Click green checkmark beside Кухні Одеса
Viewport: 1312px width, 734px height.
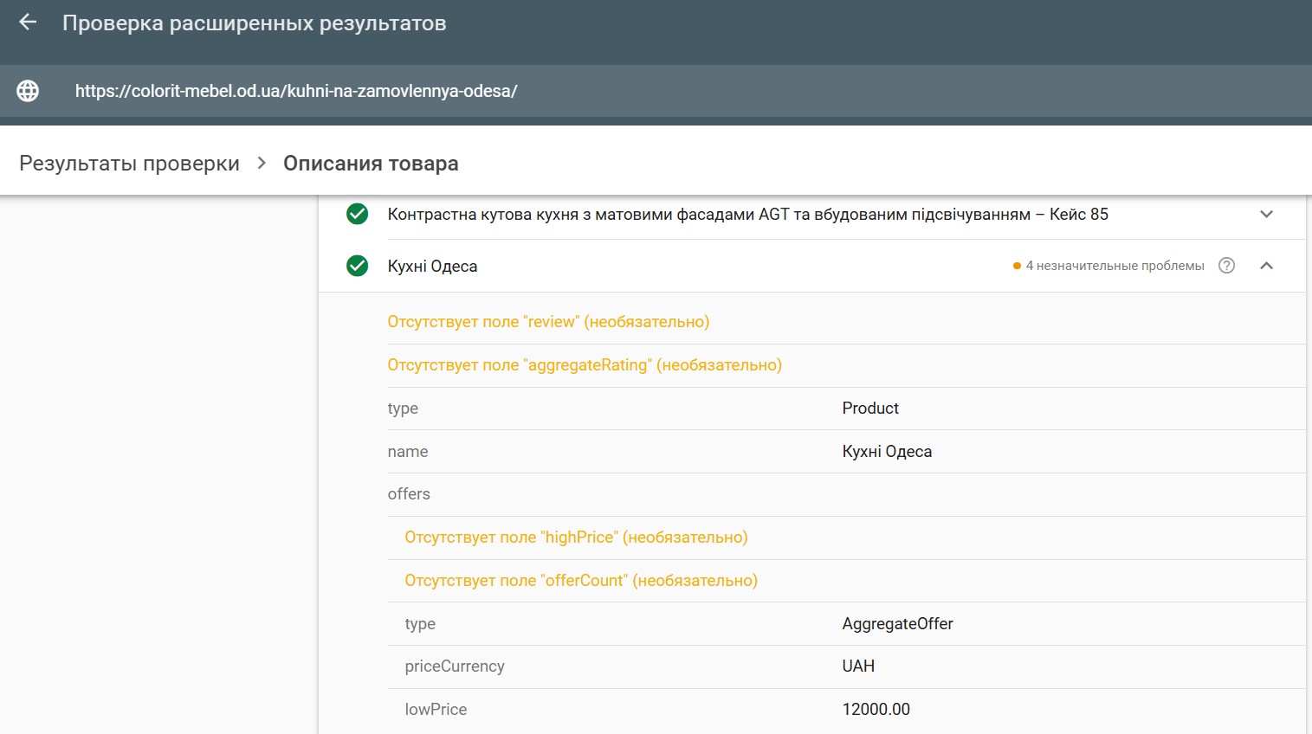(x=357, y=266)
